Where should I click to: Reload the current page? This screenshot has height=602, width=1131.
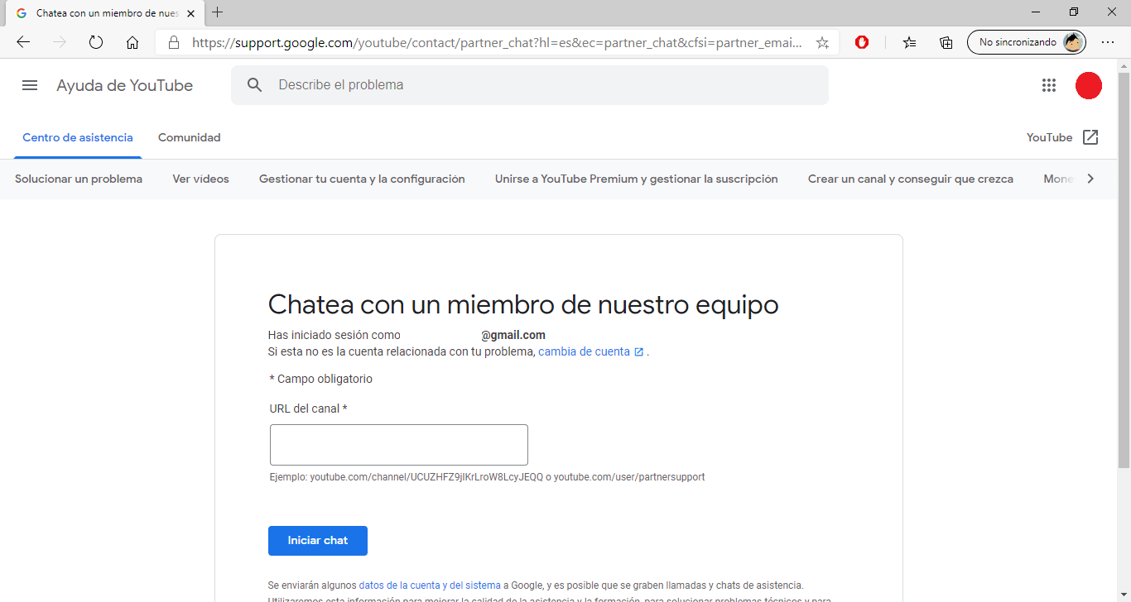coord(96,42)
